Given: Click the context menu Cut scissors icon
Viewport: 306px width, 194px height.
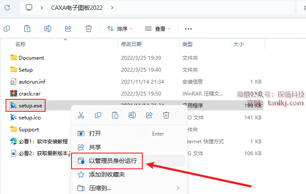Looking at the screenshot, I should [81, 115].
